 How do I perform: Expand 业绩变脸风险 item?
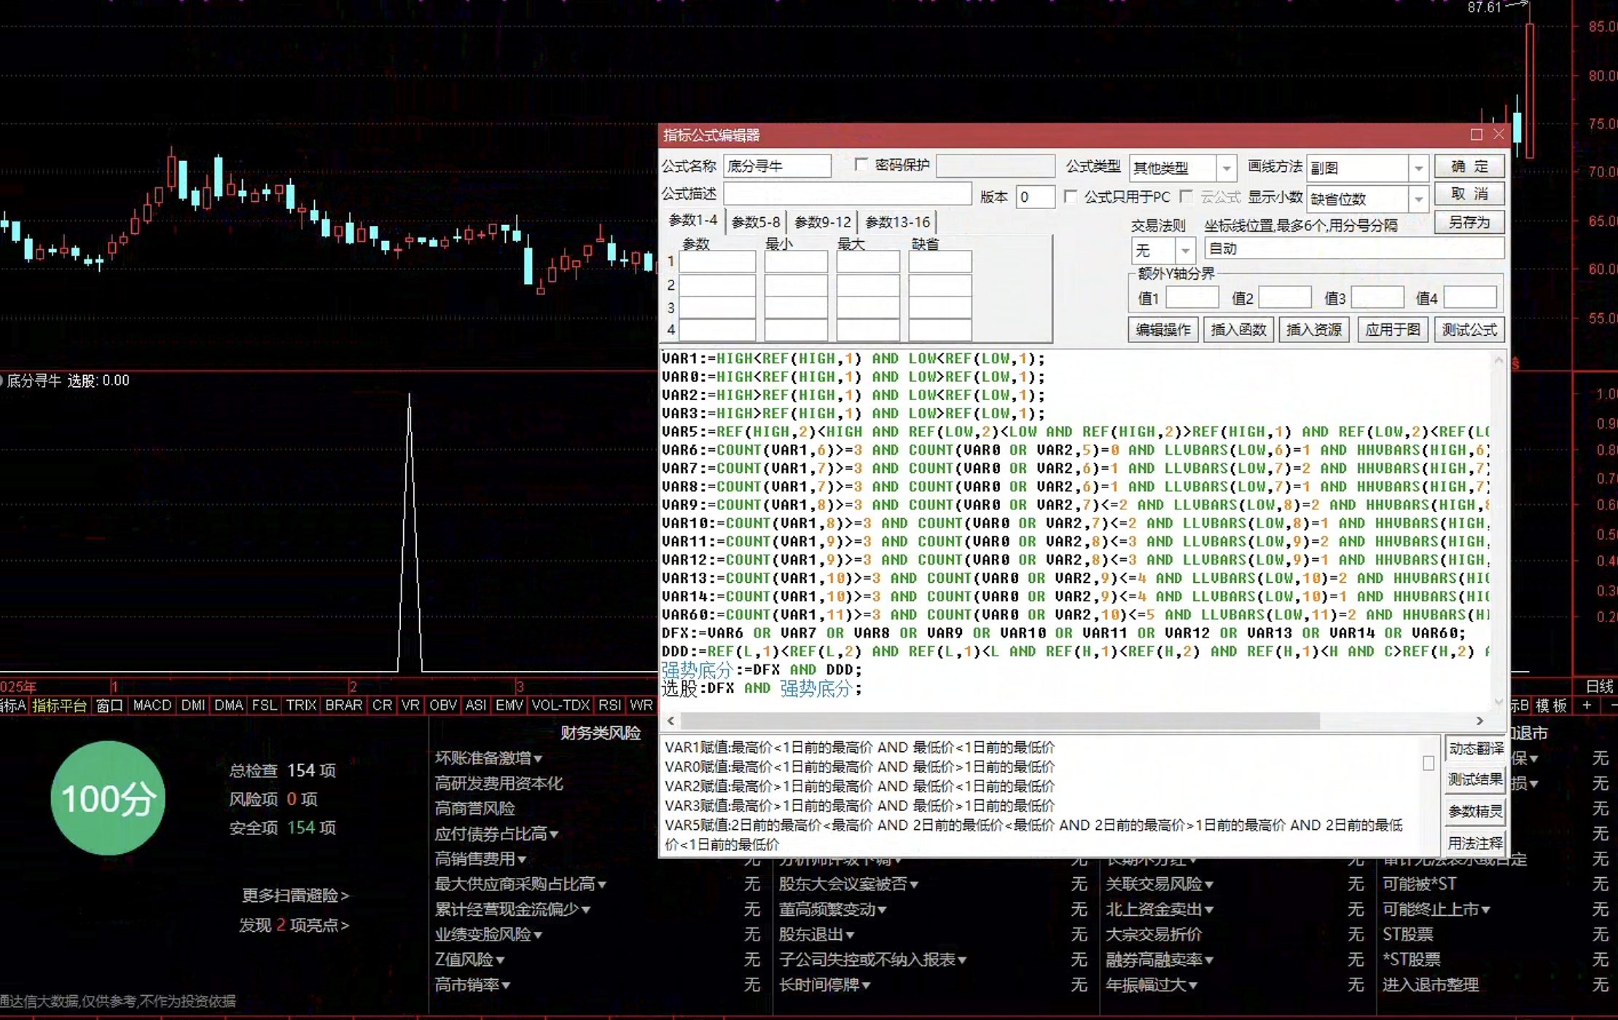click(x=488, y=934)
